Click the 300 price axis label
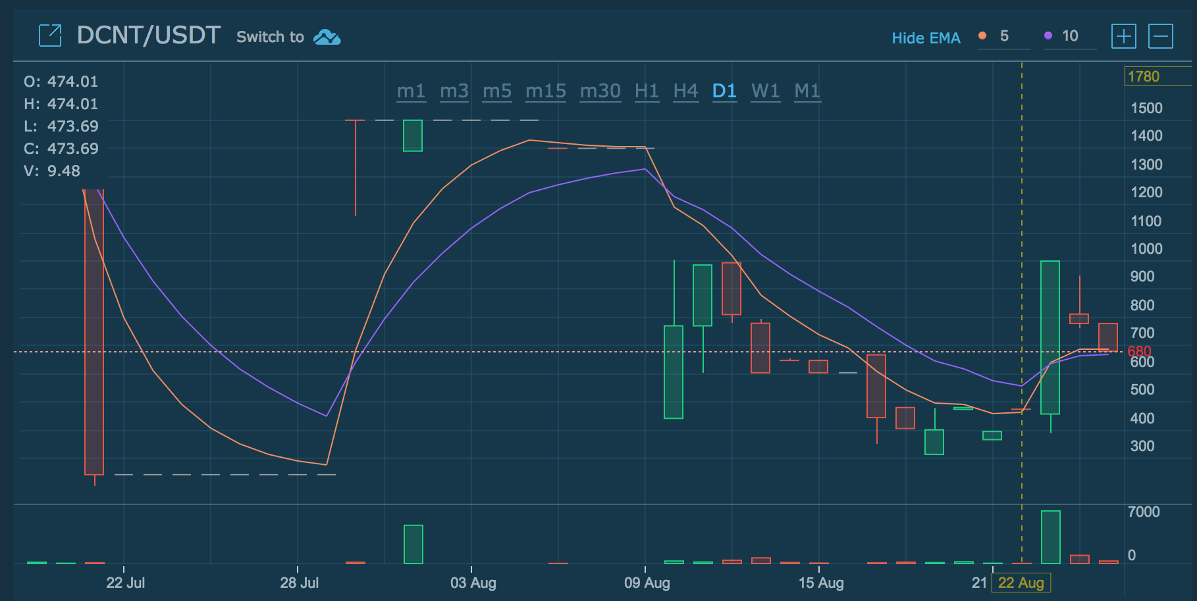This screenshot has width=1197, height=601. pos(1142,446)
